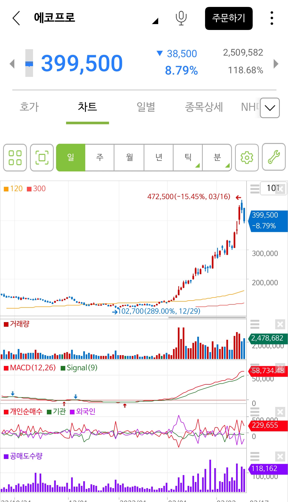Tap the 118,162 short-sale value tag
The image size is (288, 502).
tap(268, 469)
